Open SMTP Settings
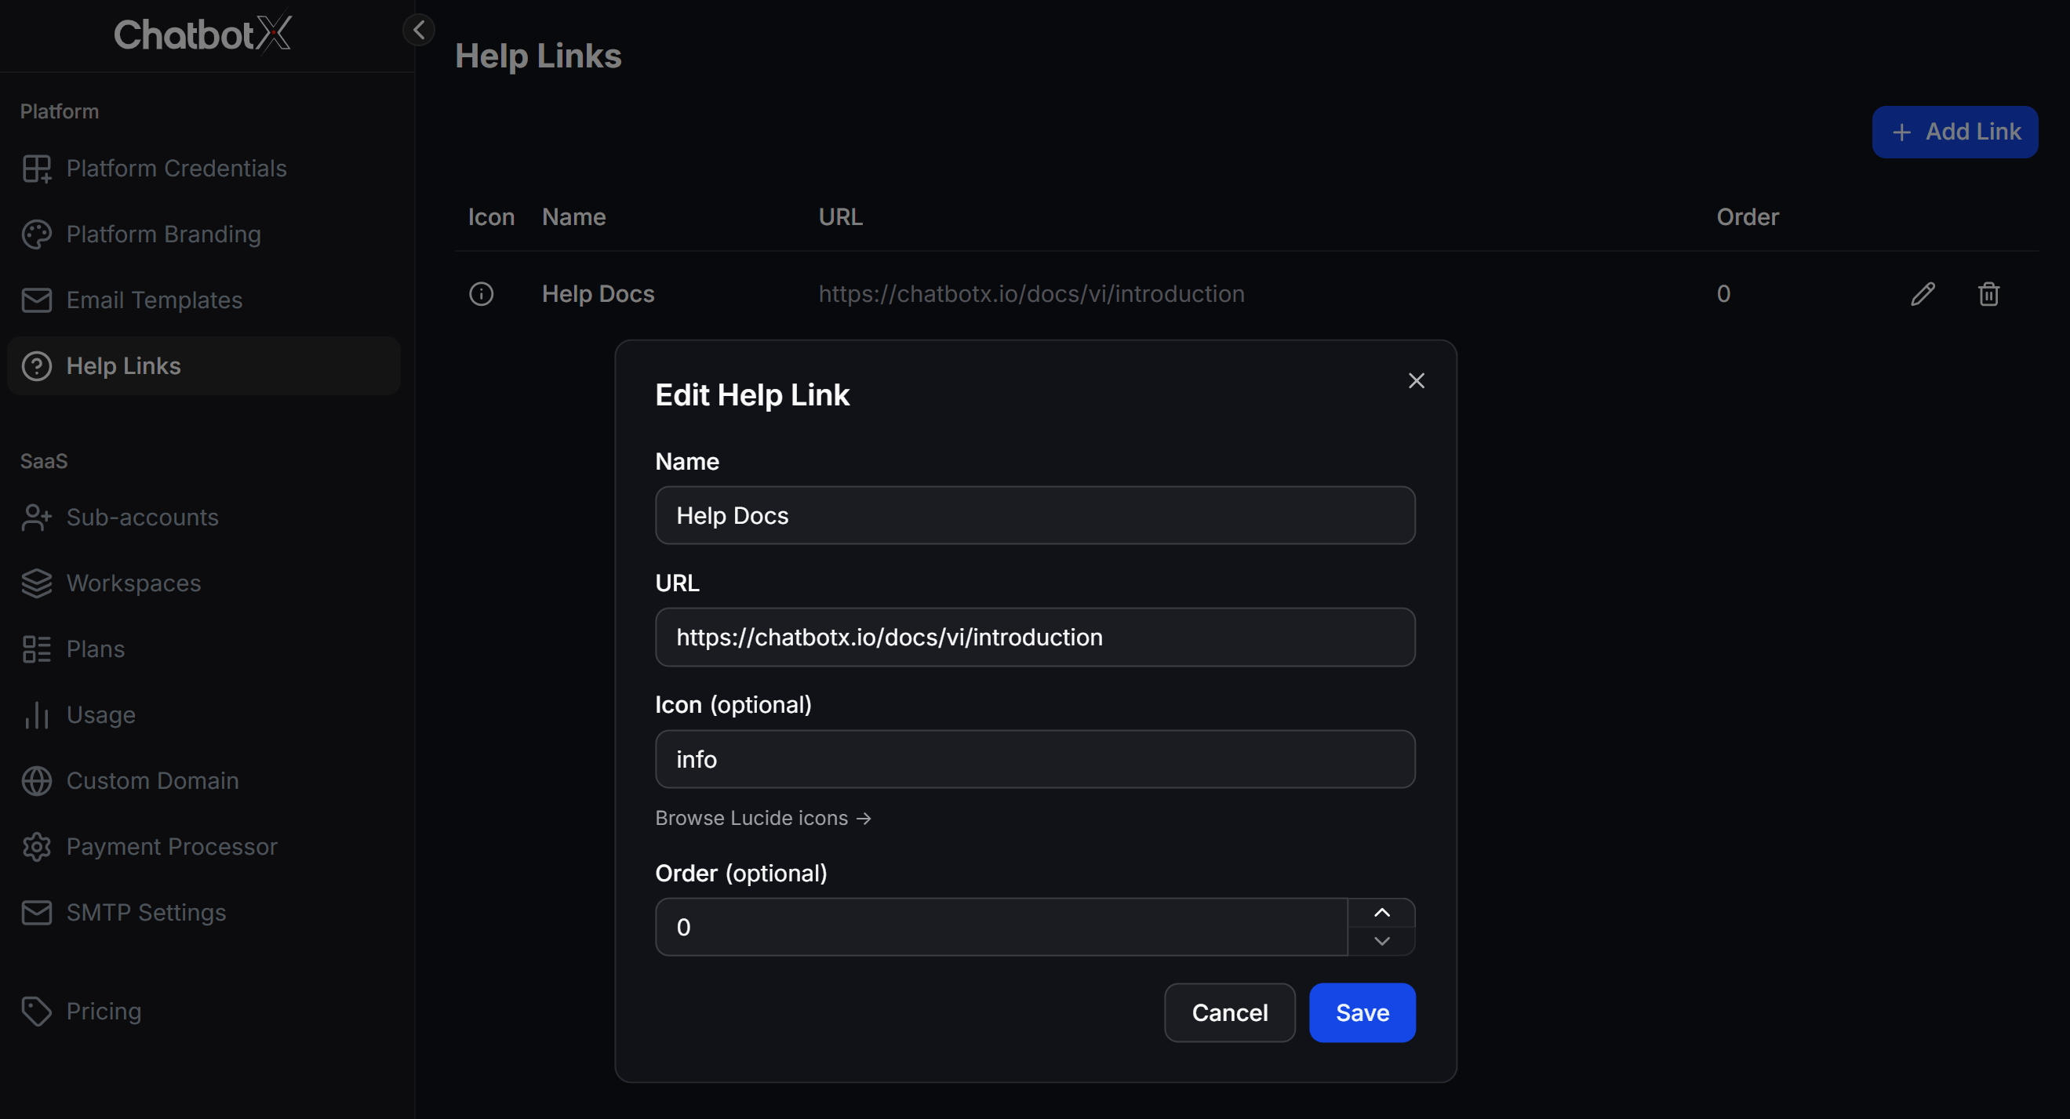 click(x=204, y=913)
